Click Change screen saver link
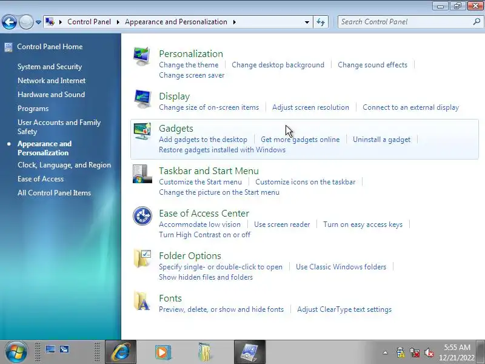 point(192,75)
